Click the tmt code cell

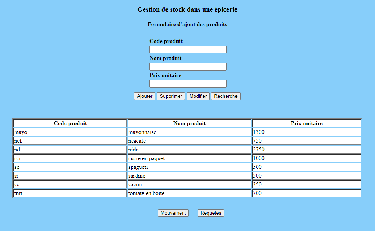tap(70, 193)
